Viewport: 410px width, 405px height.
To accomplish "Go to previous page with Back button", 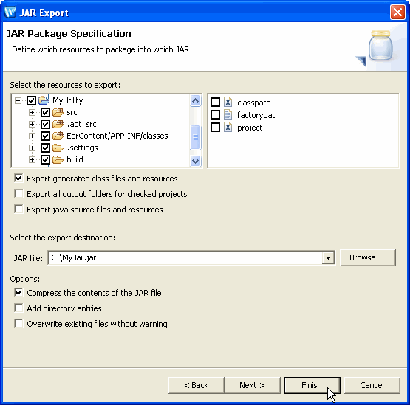I will coord(197,385).
